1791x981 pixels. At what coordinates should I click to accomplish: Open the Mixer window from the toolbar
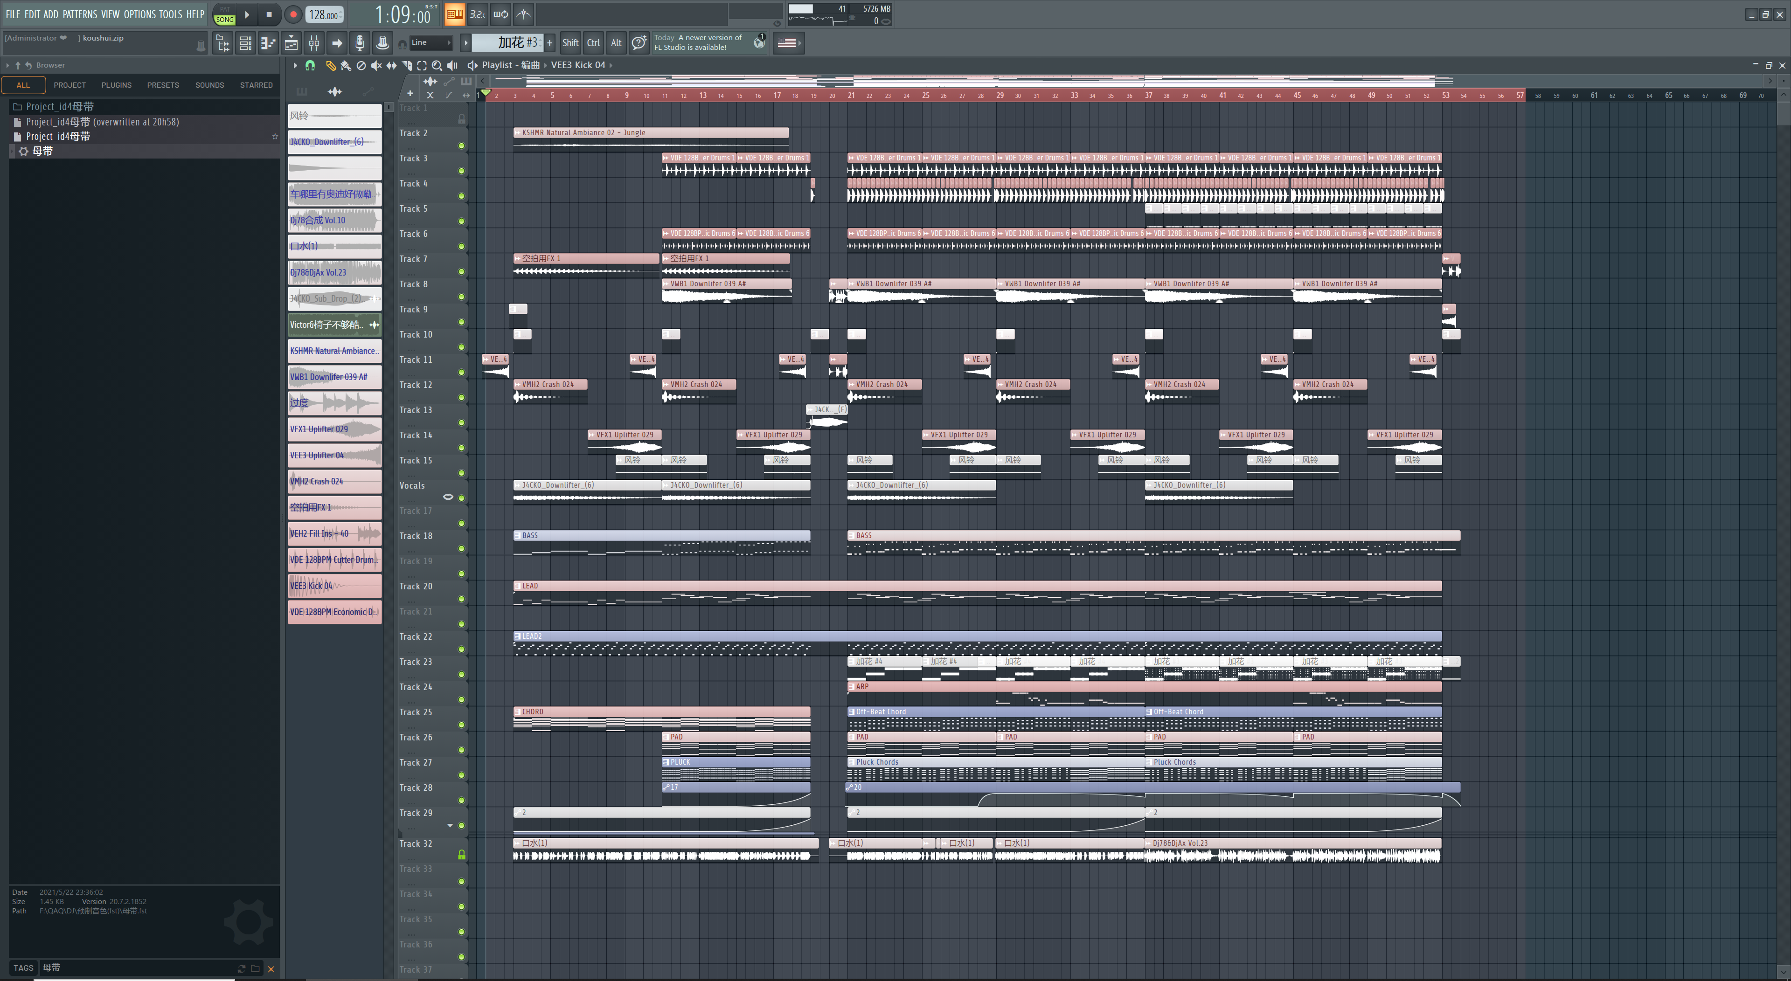(x=314, y=43)
